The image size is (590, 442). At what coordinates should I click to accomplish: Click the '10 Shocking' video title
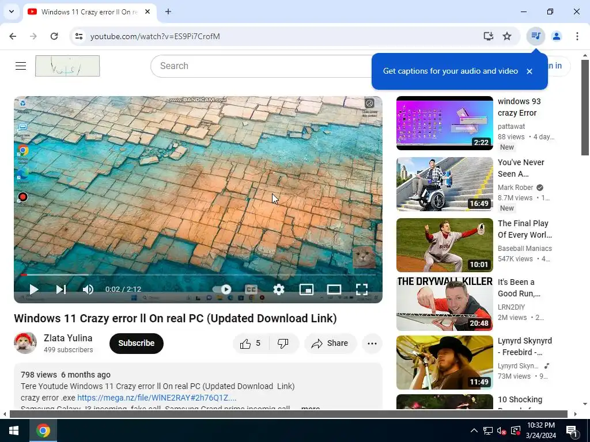tap(520, 399)
